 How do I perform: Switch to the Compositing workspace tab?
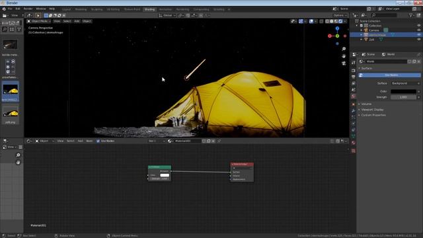(x=201, y=9)
